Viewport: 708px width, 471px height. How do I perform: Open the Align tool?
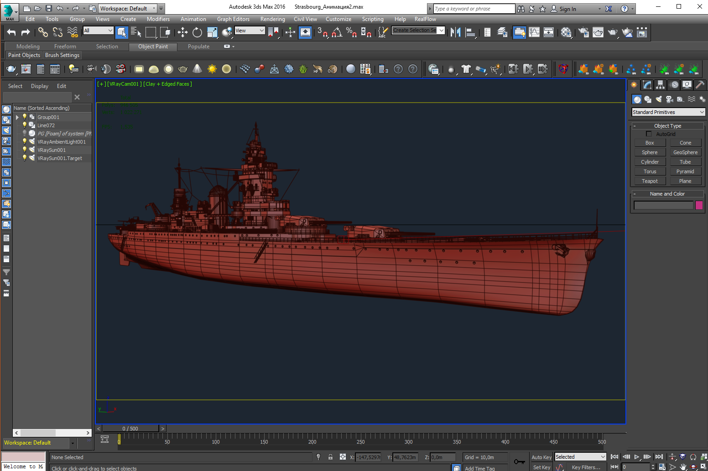(470, 32)
